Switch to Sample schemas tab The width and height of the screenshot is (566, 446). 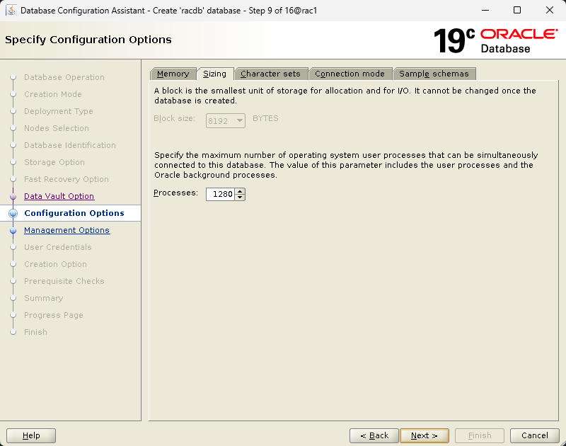[434, 74]
